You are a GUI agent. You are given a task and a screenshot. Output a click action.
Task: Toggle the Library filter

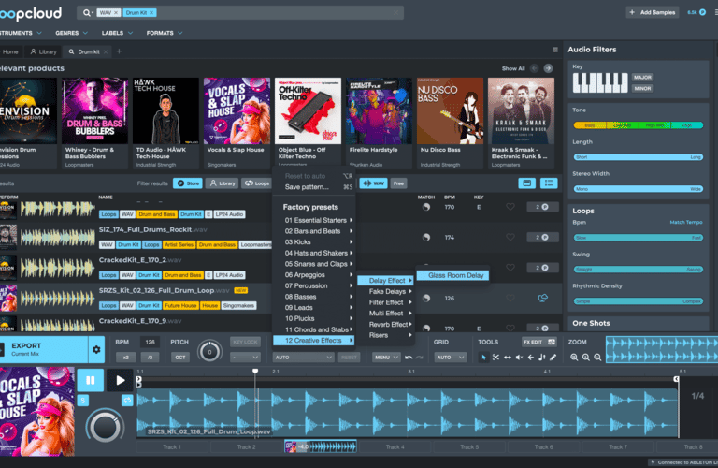223,183
